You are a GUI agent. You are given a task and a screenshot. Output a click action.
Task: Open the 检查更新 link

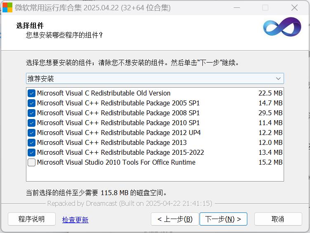[75, 219]
